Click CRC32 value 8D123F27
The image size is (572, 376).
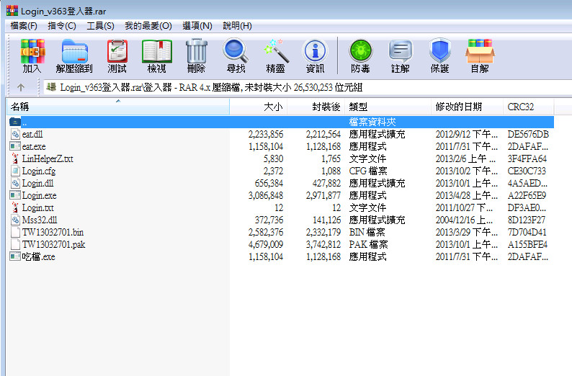tap(527, 220)
